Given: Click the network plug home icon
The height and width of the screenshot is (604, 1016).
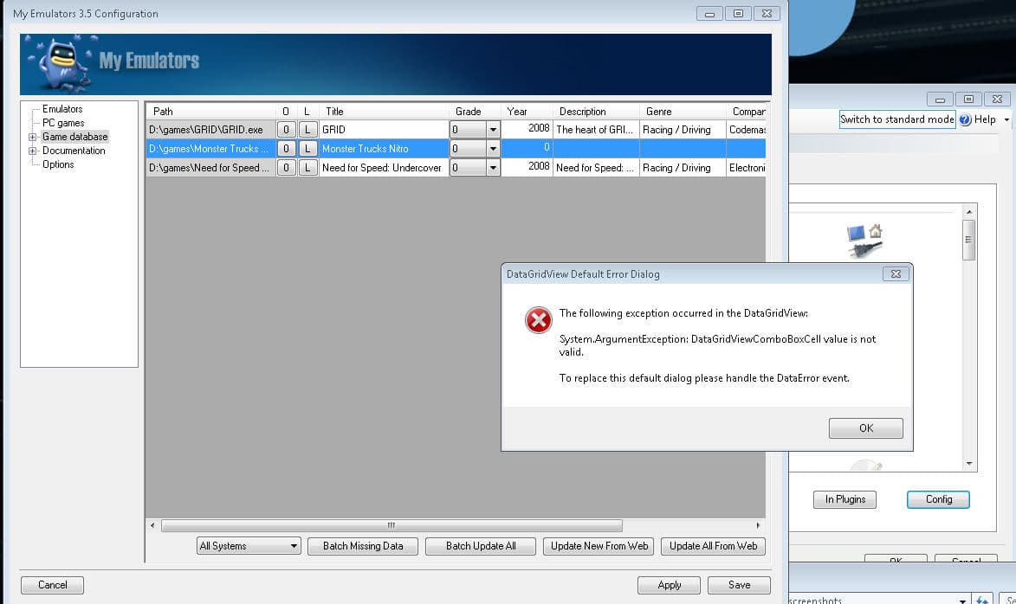Looking at the screenshot, I should pos(865,241).
